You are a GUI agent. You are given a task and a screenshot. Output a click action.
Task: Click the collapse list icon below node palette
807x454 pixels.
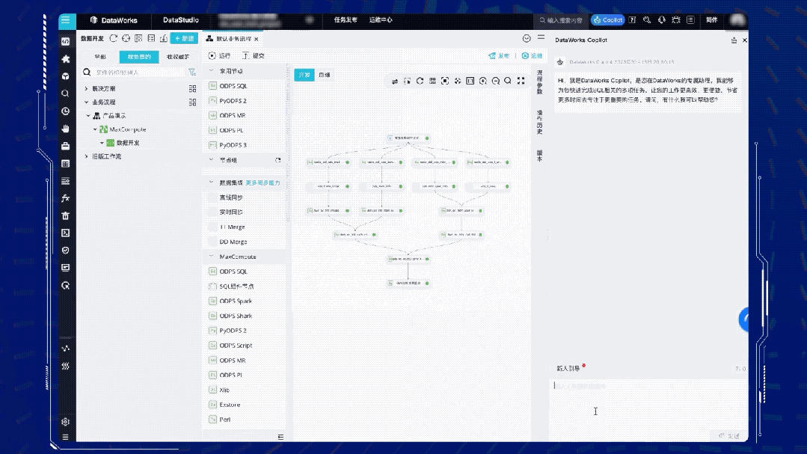280,437
